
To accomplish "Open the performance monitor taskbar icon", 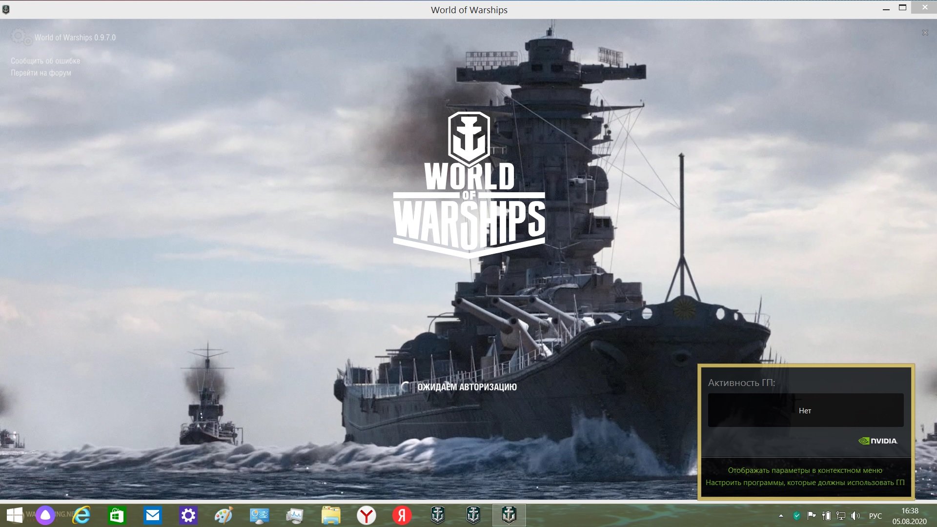I will (295, 515).
